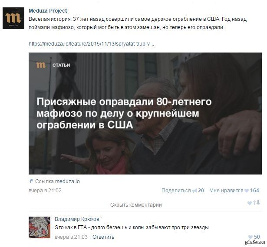Click the heart icon on Крюков's comment
Image resolution: width=267 pixels, height=247 pixels.
point(251,237)
